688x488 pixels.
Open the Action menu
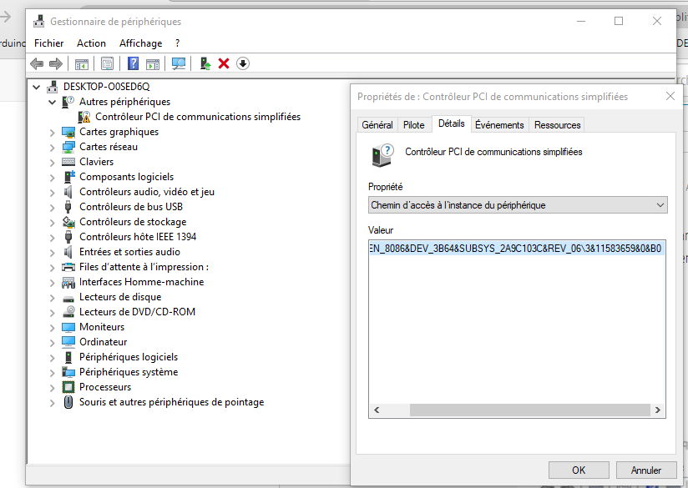91,43
